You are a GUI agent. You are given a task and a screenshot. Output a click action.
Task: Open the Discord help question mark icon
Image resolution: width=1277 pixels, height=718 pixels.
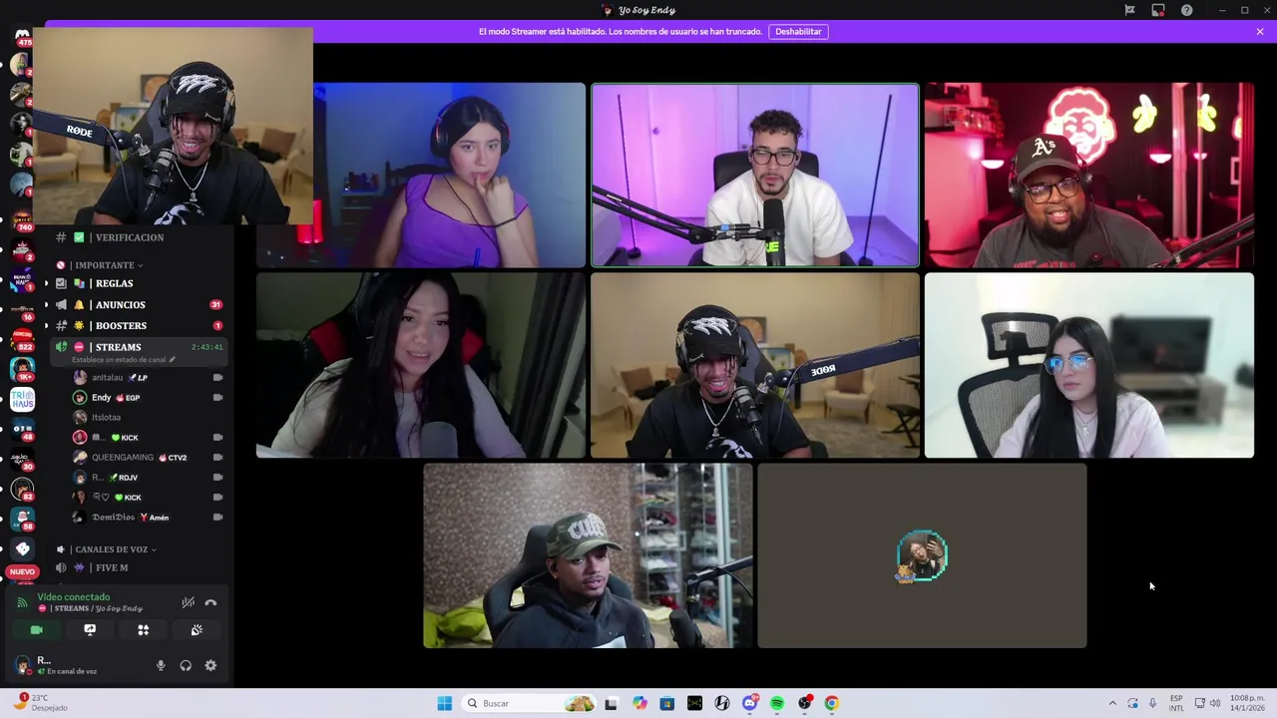coord(1186,10)
